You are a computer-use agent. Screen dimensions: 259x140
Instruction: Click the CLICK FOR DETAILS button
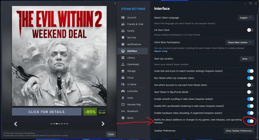point(47,112)
